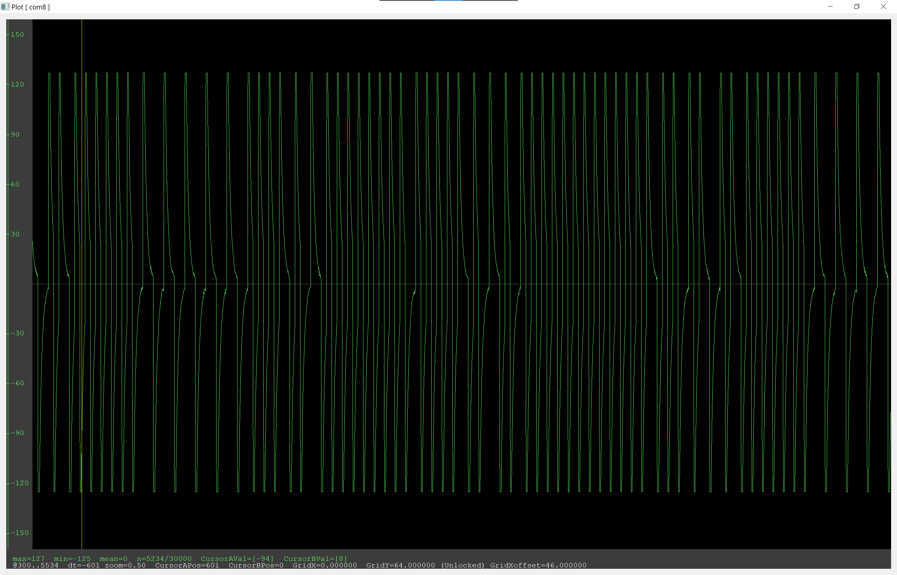Minimize the Plot com8 window

point(830,6)
